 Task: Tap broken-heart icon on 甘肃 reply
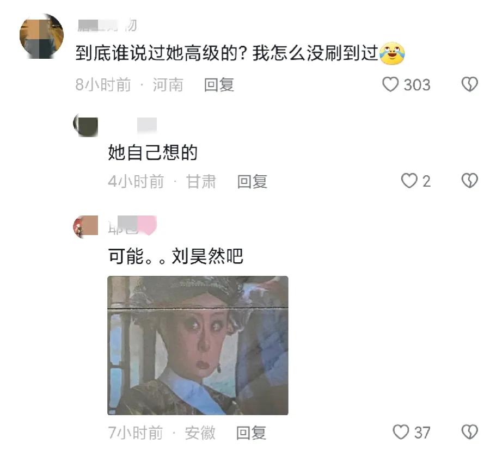470,181
